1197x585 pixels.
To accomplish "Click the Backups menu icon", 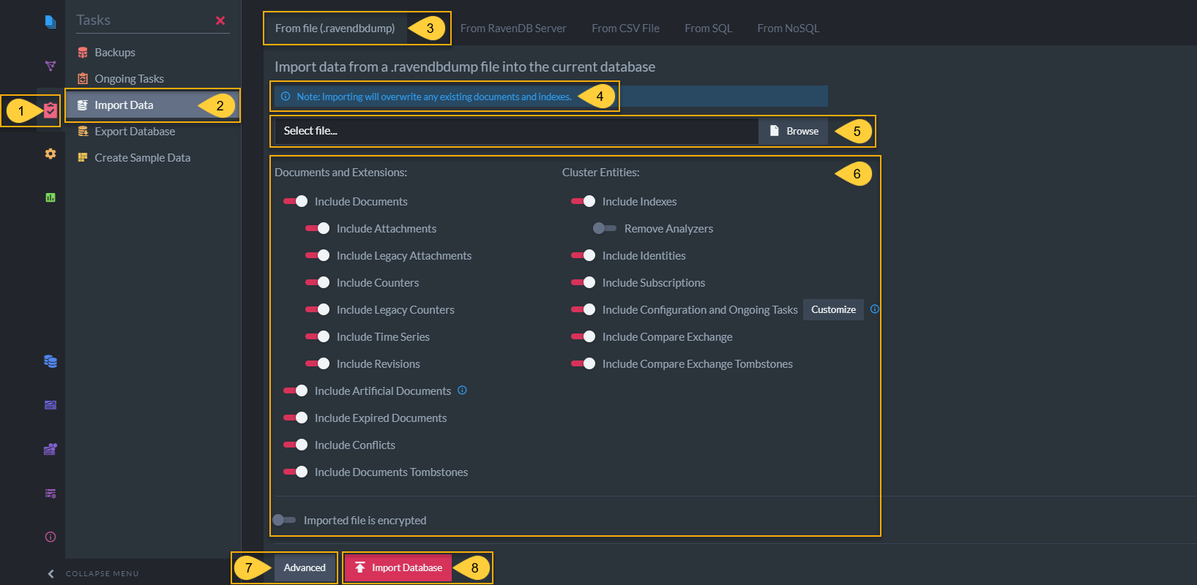I will pyautogui.click(x=83, y=53).
